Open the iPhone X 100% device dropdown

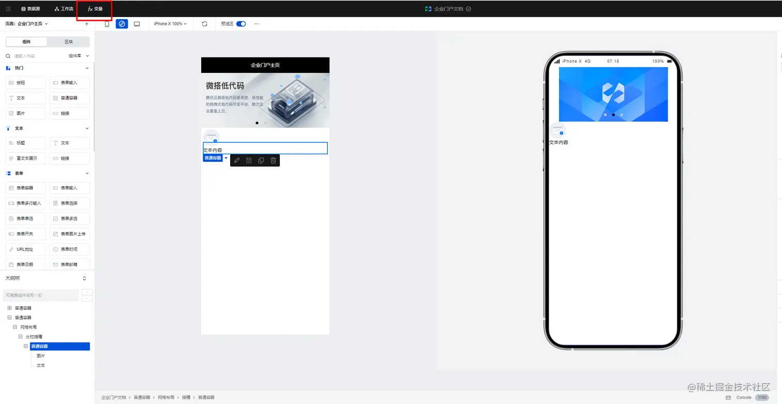click(x=171, y=24)
